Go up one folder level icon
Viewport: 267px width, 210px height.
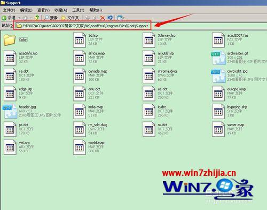click(x=37, y=18)
